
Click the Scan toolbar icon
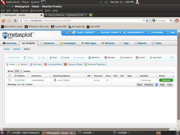point(53,57)
